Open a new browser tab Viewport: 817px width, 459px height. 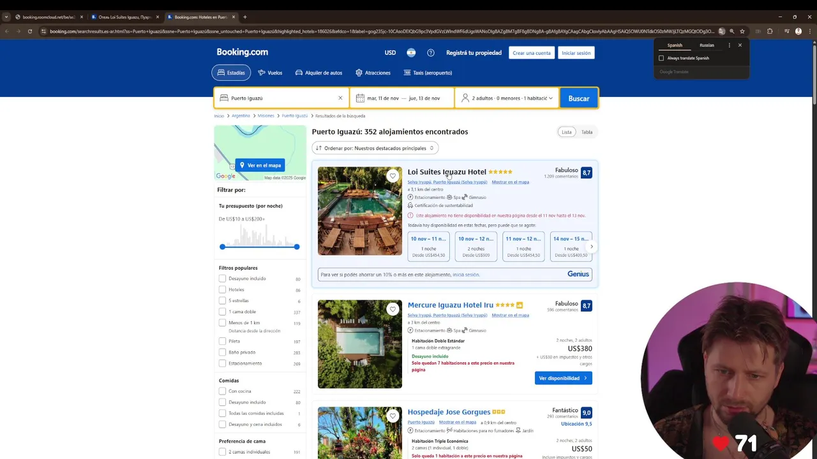(x=245, y=17)
